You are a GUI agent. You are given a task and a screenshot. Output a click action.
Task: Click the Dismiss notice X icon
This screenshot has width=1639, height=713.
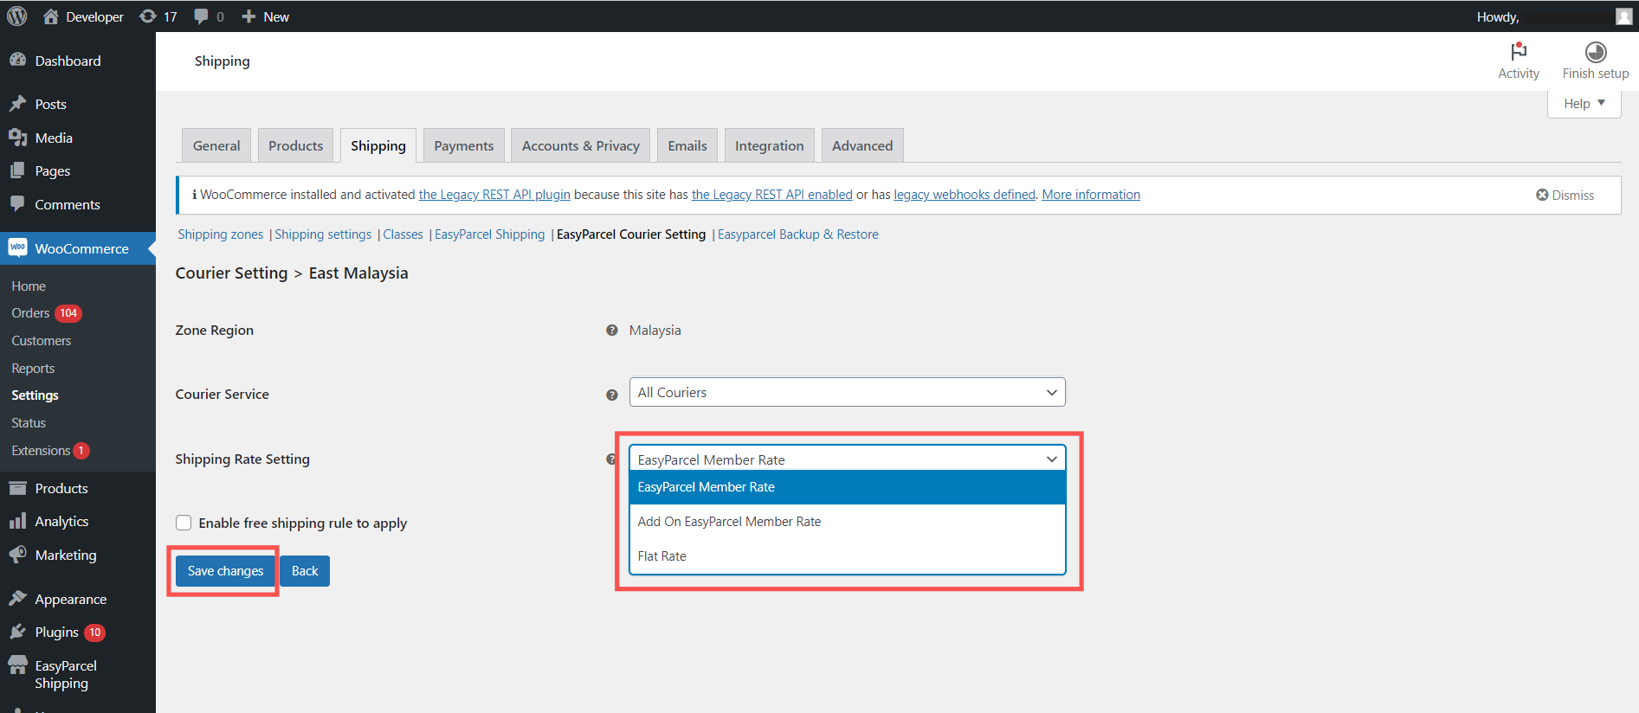(x=1542, y=195)
